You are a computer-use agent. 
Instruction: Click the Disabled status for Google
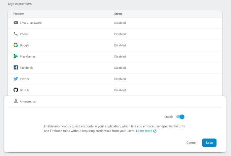(120, 45)
